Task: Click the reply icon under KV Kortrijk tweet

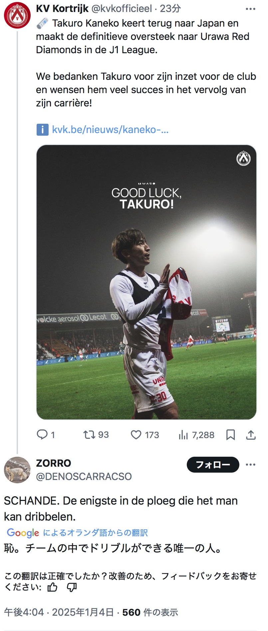Action: coord(42,435)
